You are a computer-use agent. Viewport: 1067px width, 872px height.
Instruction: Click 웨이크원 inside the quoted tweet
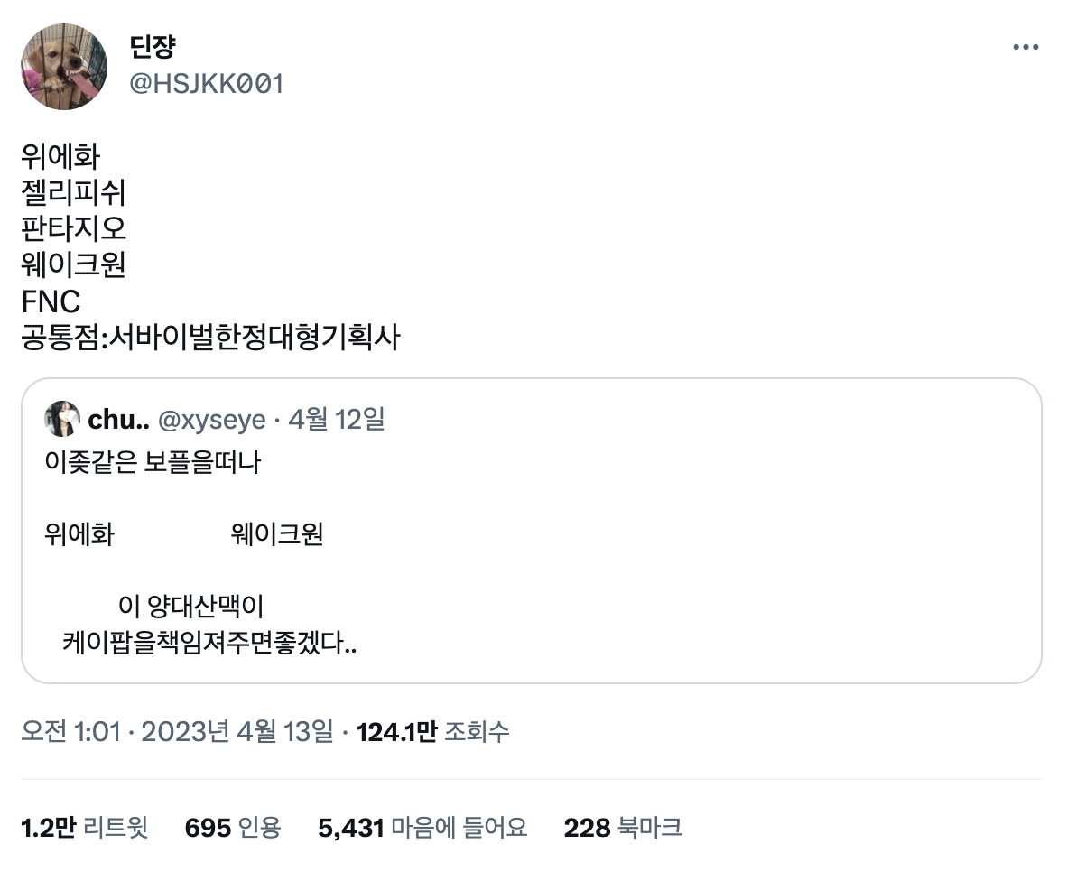(276, 533)
